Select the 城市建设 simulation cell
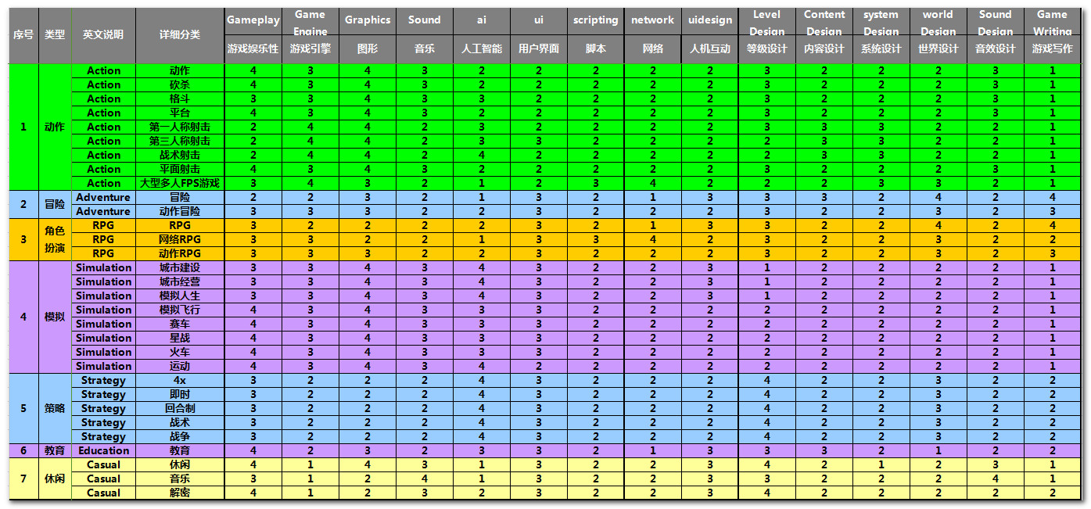Screen dimensions: 1091x509 (180, 267)
